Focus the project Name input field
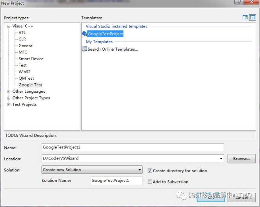The height and width of the screenshot is (207, 260). pyautogui.click(x=133, y=147)
